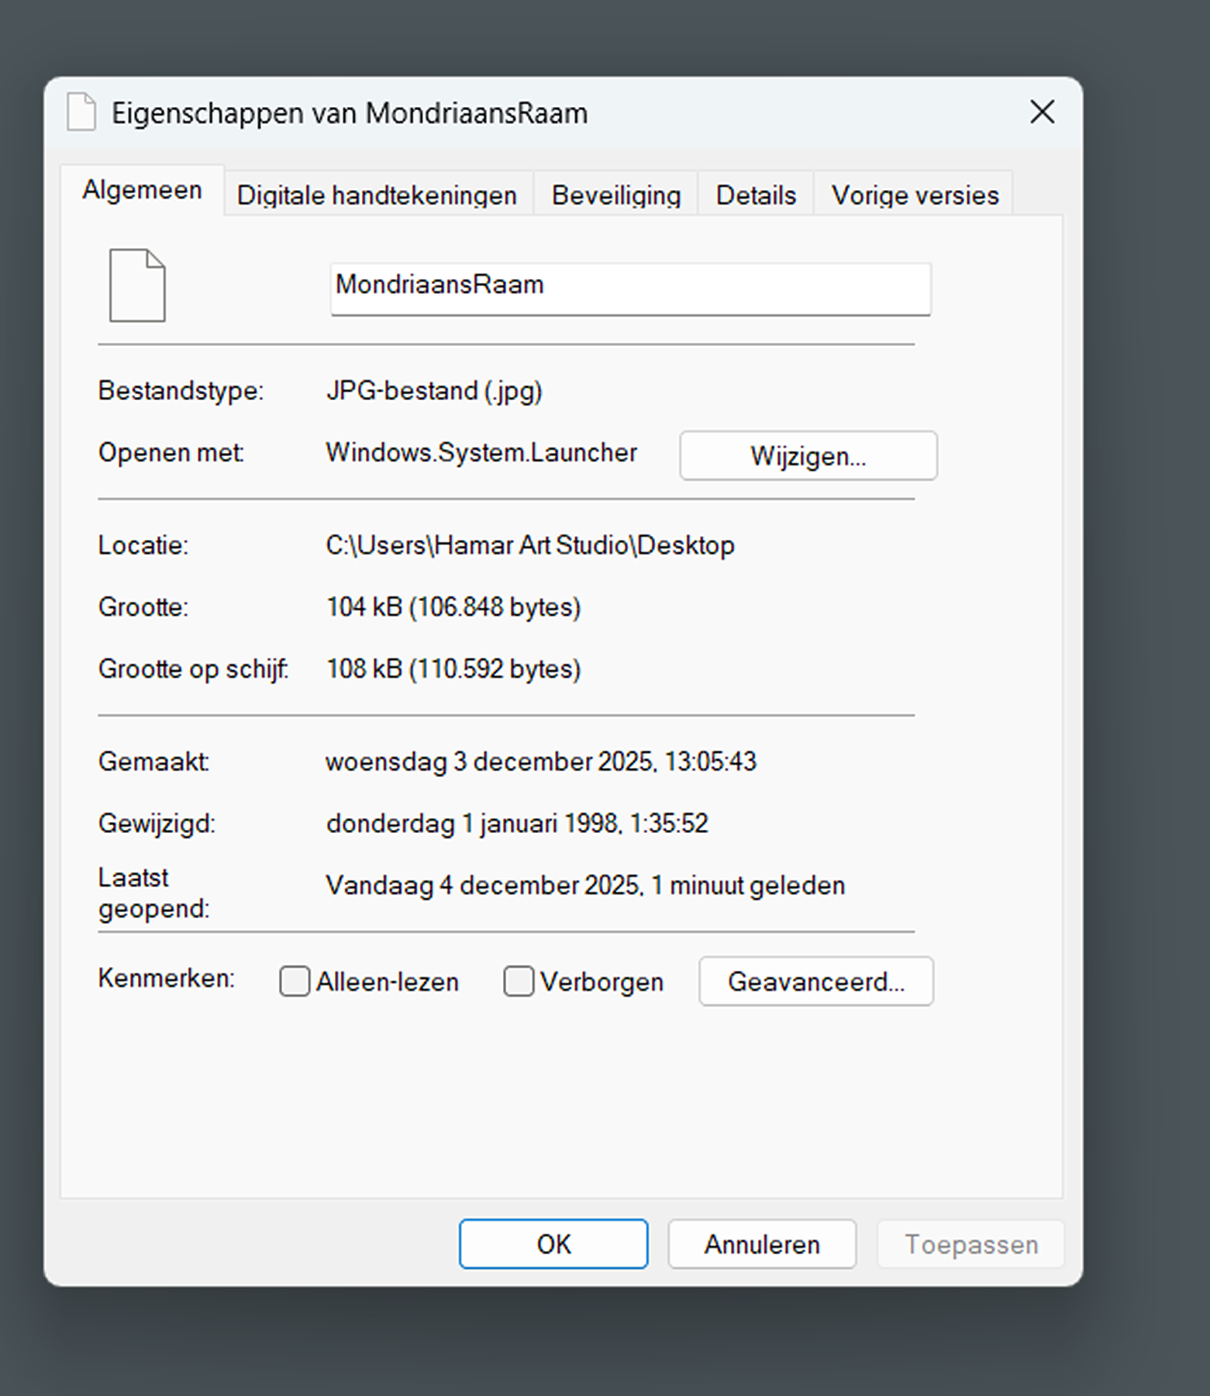This screenshot has width=1210, height=1396.
Task: Click the Toepassen button
Action: tap(970, 1244)
